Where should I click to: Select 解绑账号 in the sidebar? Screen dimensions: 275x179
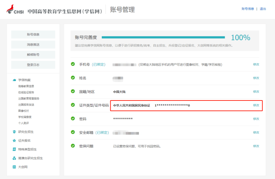tap(33, 55)
